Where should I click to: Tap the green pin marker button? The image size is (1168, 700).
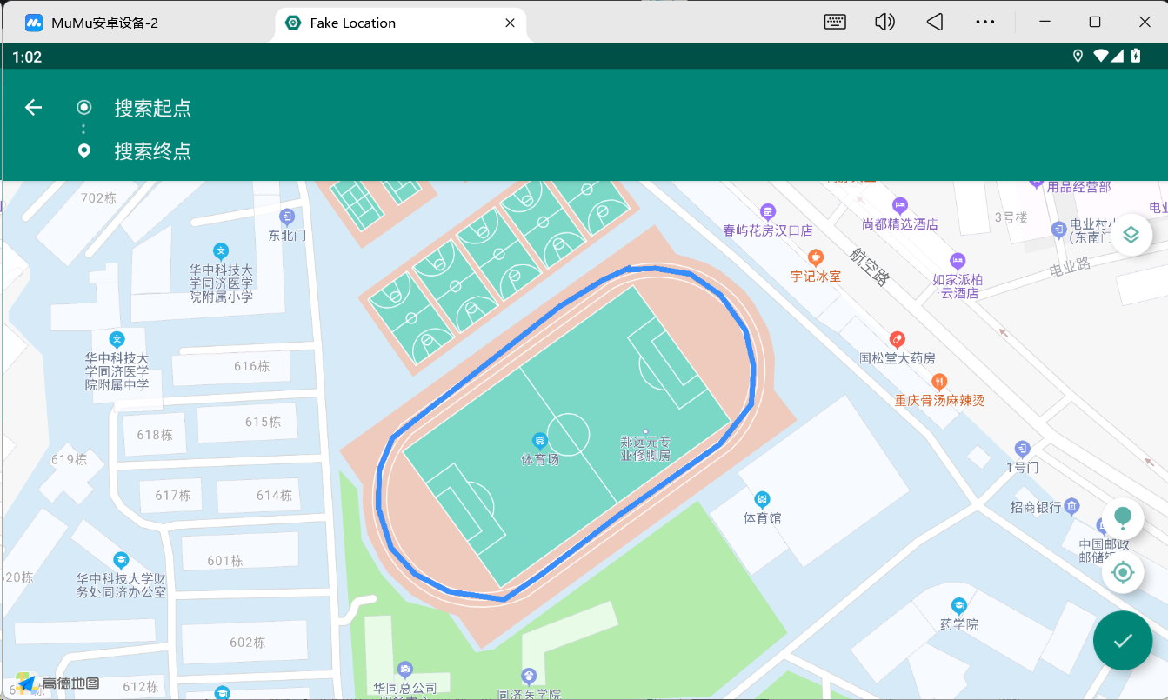point(1123,518)
